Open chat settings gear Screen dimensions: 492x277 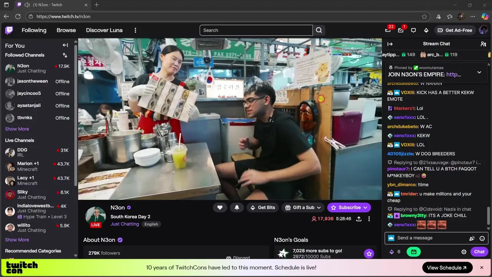coord(464,252)
